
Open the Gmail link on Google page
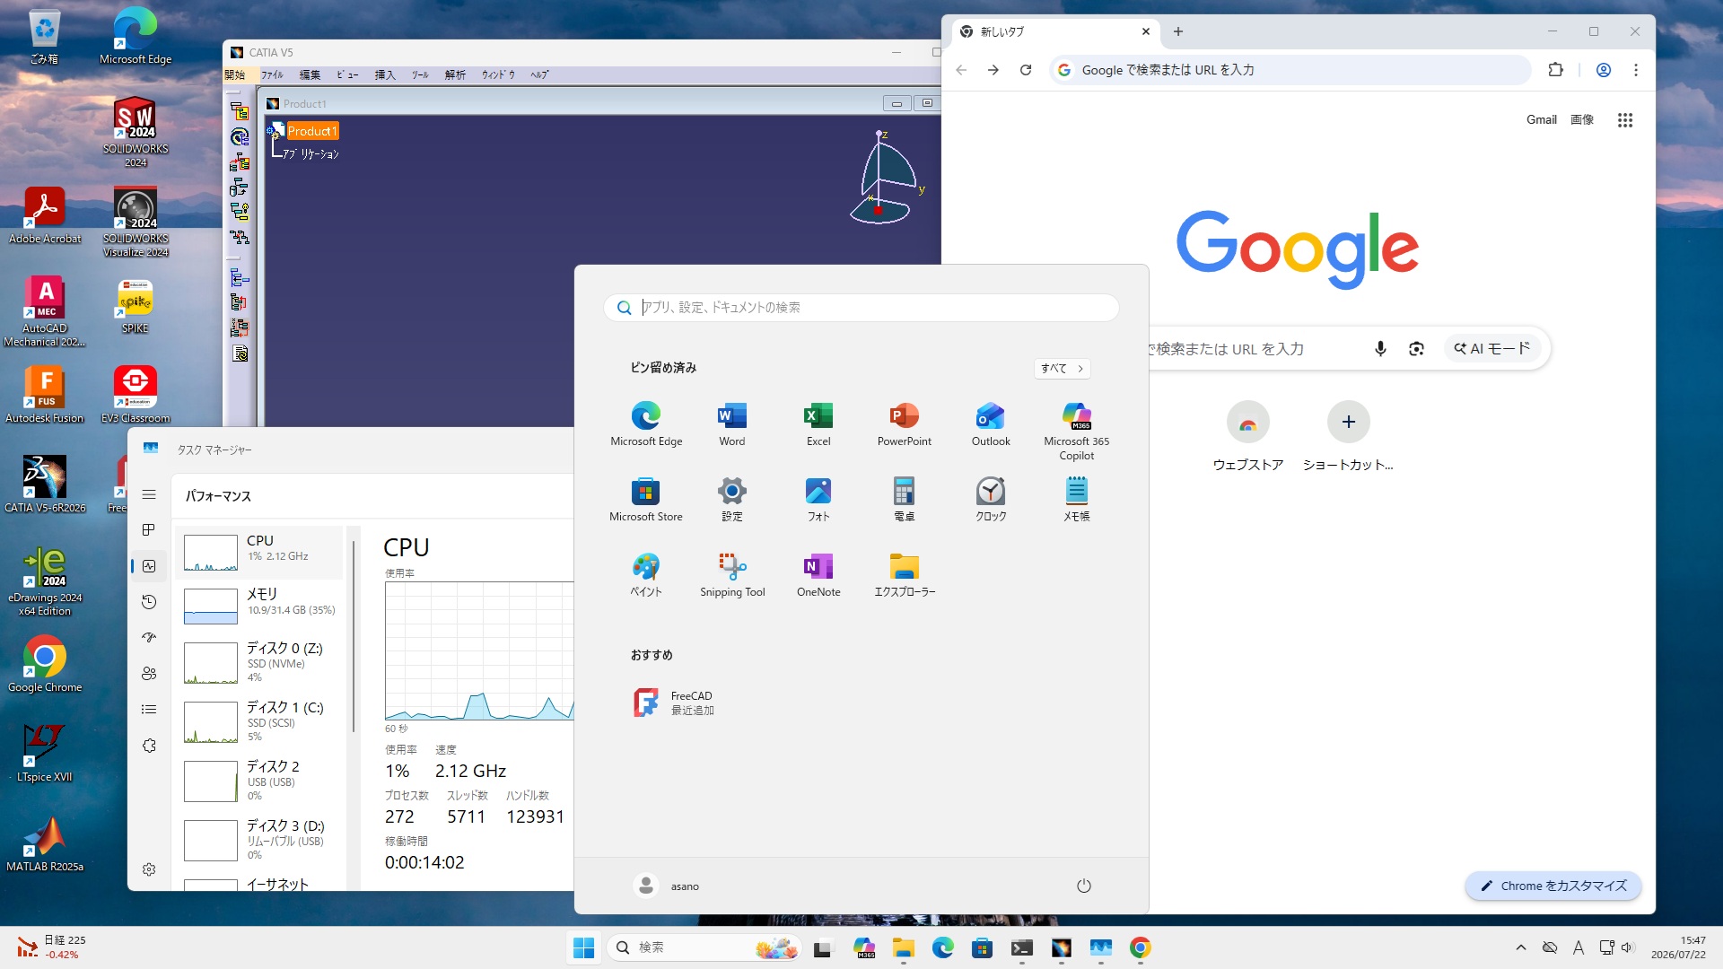click(x=1542, y=120)
